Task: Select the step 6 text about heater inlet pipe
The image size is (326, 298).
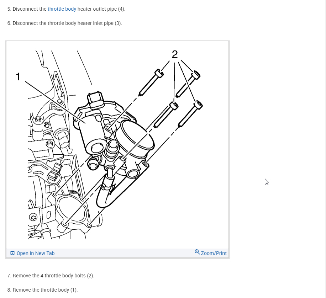Action: pyautogui.click(x=65, y=23)
